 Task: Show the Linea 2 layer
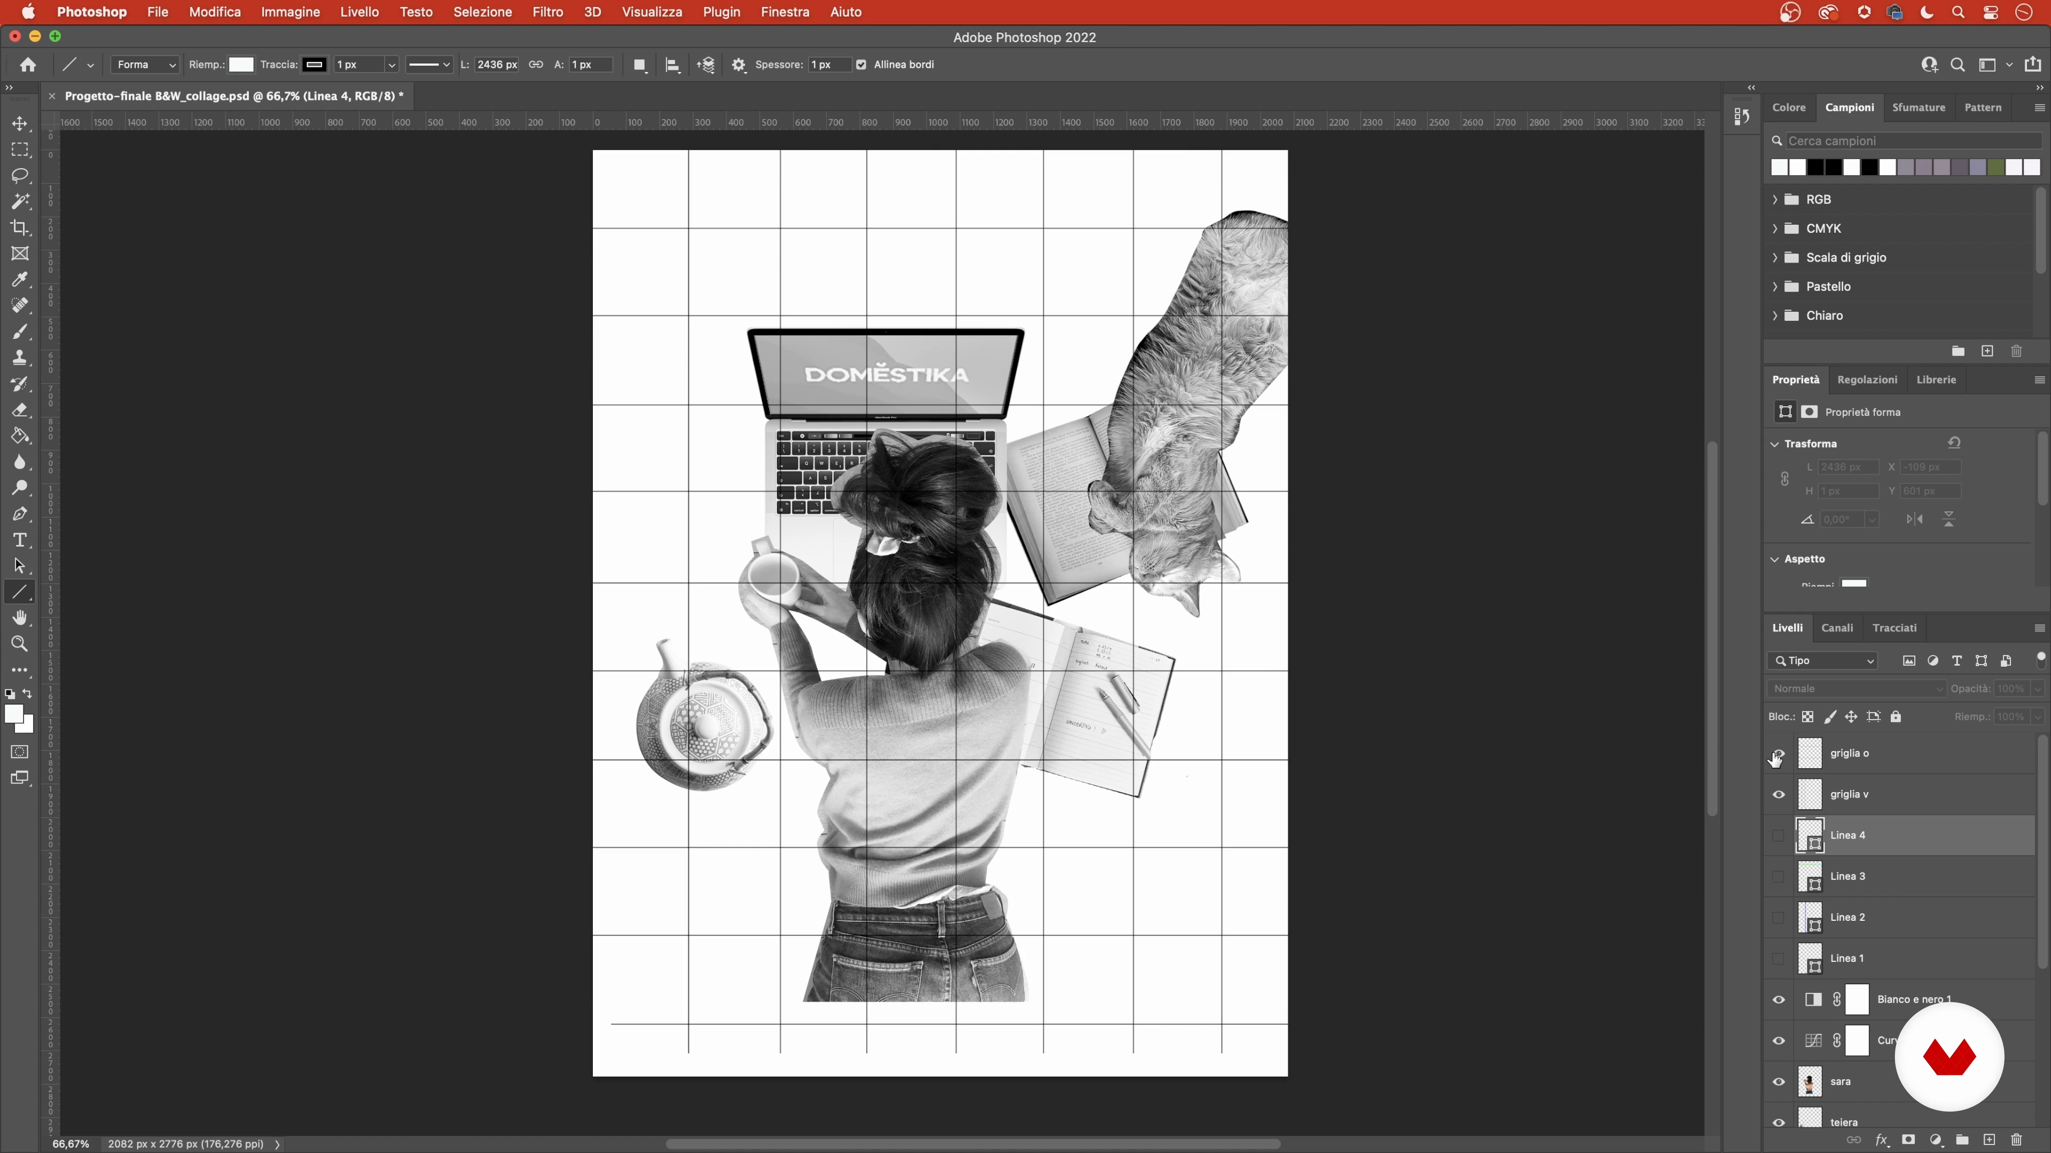click(1779, 918)
